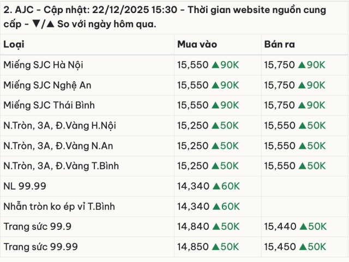Click the up arrow in Miếng SJC Hà Nội sell price
The height and width of the screenshot is (262, 349).
coord(302,65)
